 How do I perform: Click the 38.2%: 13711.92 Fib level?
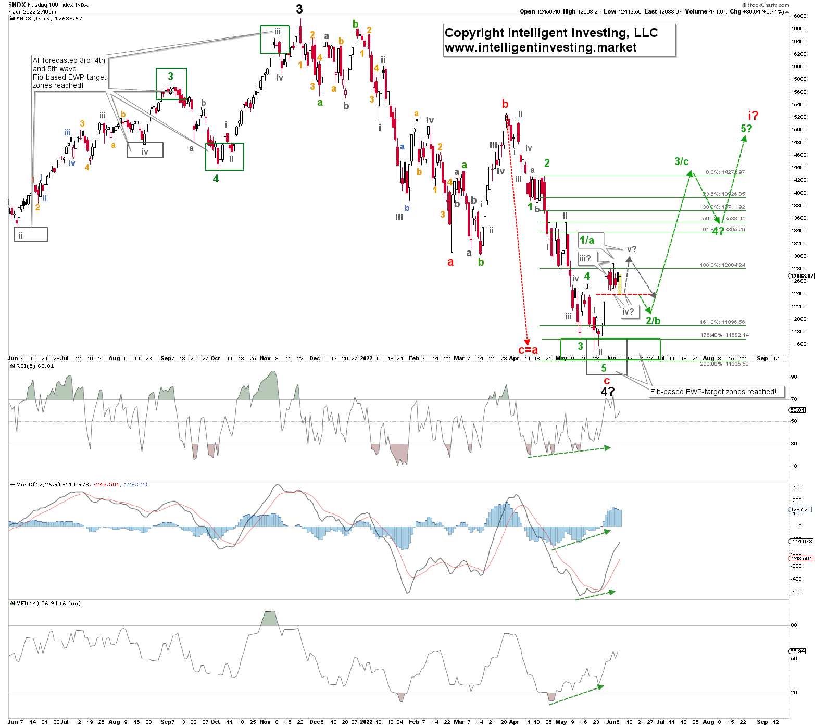(724, 207)
